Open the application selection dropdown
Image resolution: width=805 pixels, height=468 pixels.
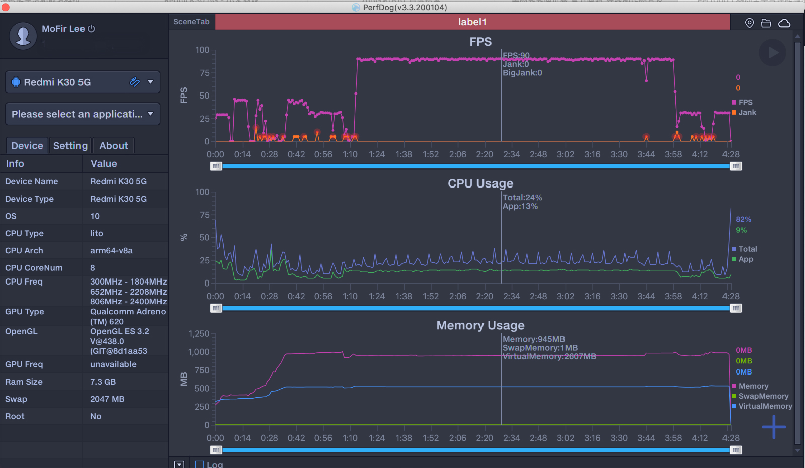83,114
